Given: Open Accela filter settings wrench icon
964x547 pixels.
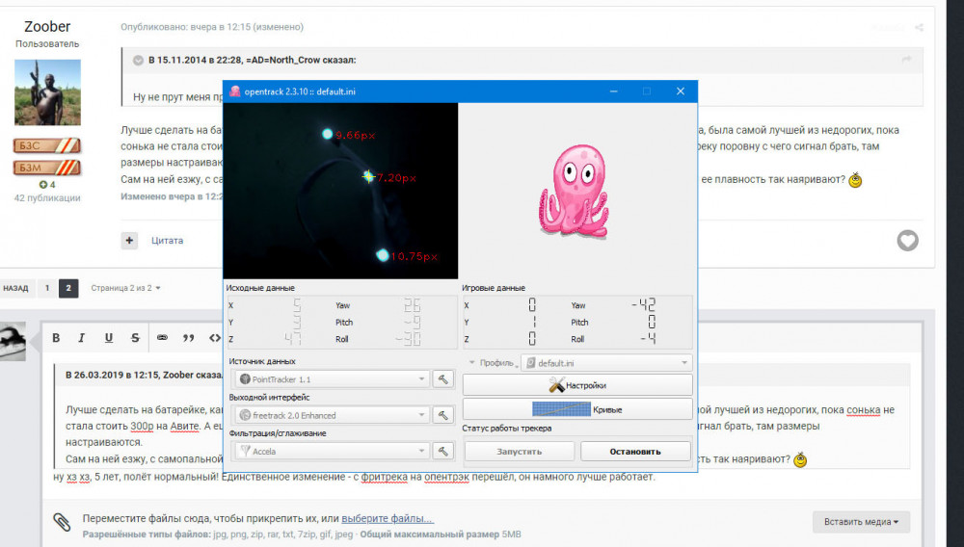Looking at the screenshot, I should (x=443, y=451).
